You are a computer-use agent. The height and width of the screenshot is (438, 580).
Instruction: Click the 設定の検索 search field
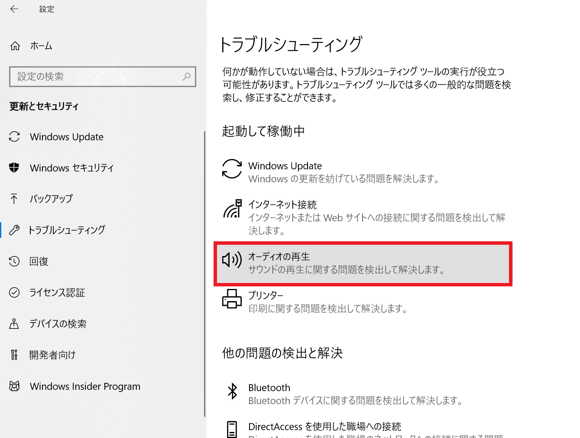point(103,77)
